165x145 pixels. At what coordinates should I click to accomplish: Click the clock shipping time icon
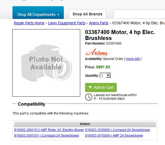coord(89,97)
